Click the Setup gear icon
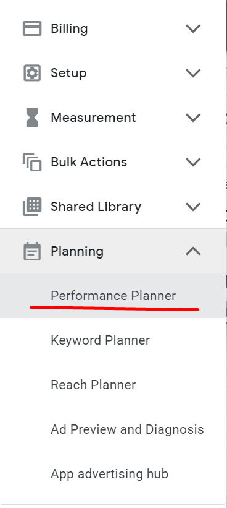Viewport: 227px width, 508px height. (32, 73)
